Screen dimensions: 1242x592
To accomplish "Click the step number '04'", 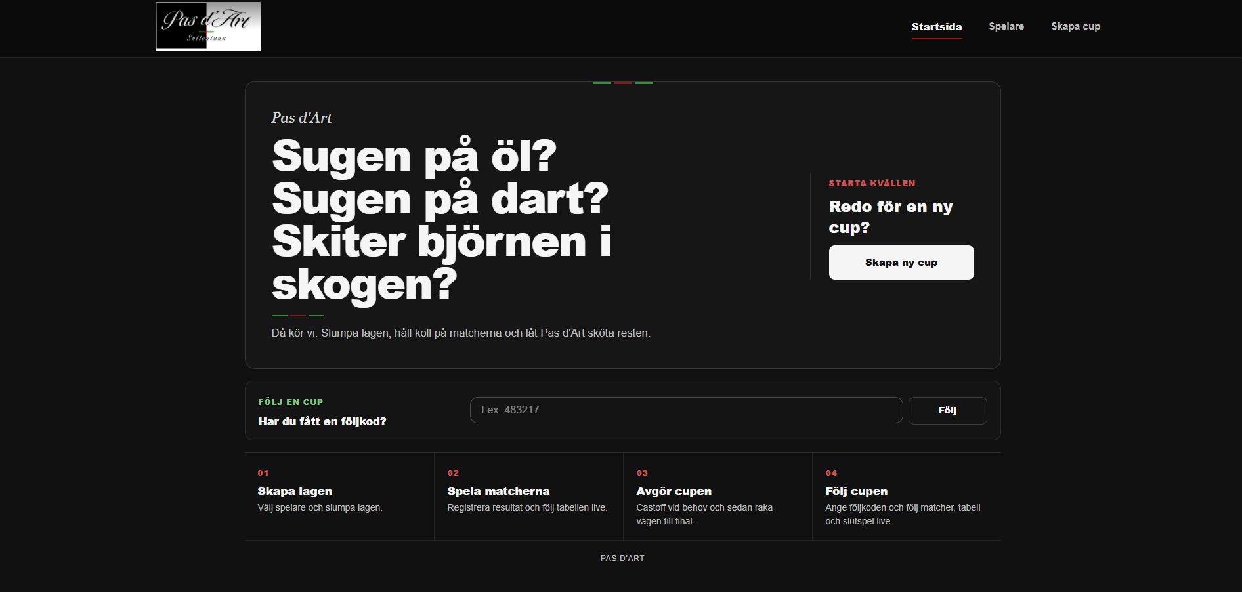I will (831, 473).
